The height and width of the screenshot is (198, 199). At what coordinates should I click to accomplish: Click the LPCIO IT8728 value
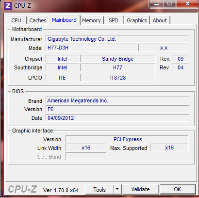(118, 78)
